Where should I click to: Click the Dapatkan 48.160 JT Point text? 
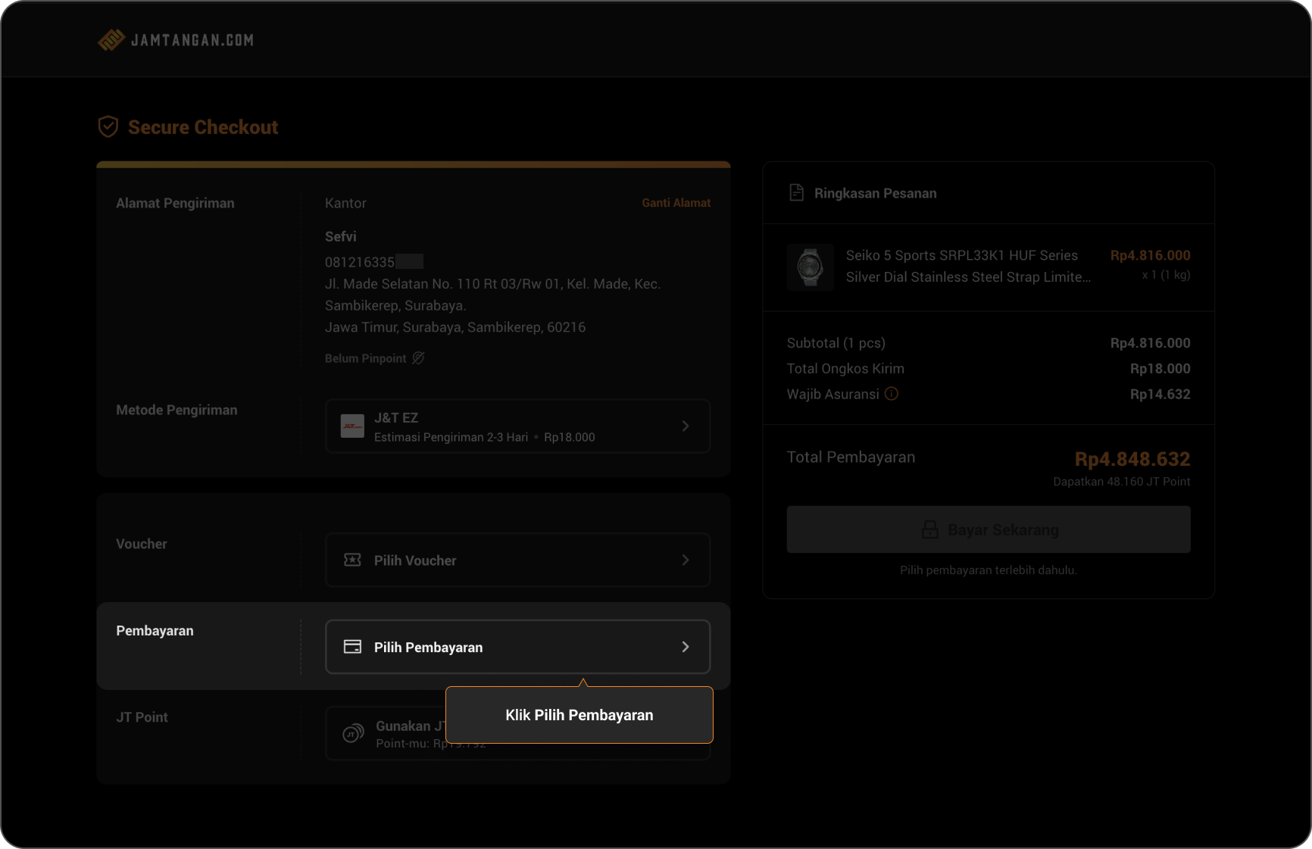pyautogui.click(x=1122, y=482)
